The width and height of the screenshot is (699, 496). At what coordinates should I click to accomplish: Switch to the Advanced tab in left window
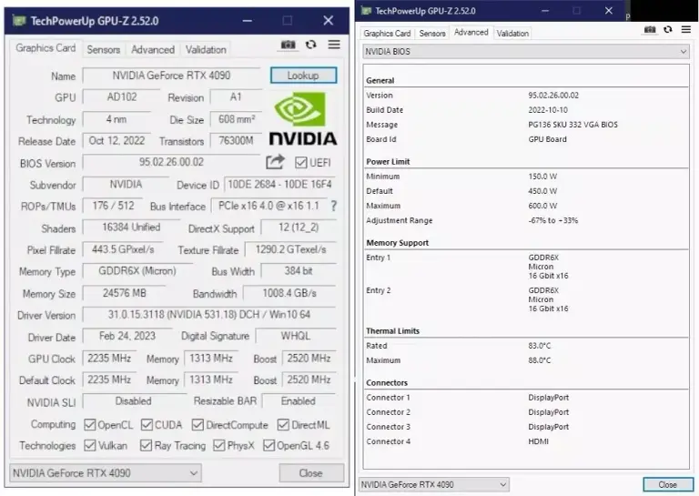(153, 49)
